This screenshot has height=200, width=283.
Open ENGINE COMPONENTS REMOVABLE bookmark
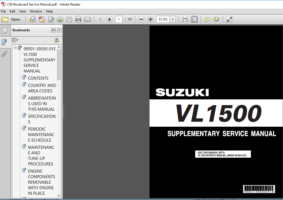(41, 182)
